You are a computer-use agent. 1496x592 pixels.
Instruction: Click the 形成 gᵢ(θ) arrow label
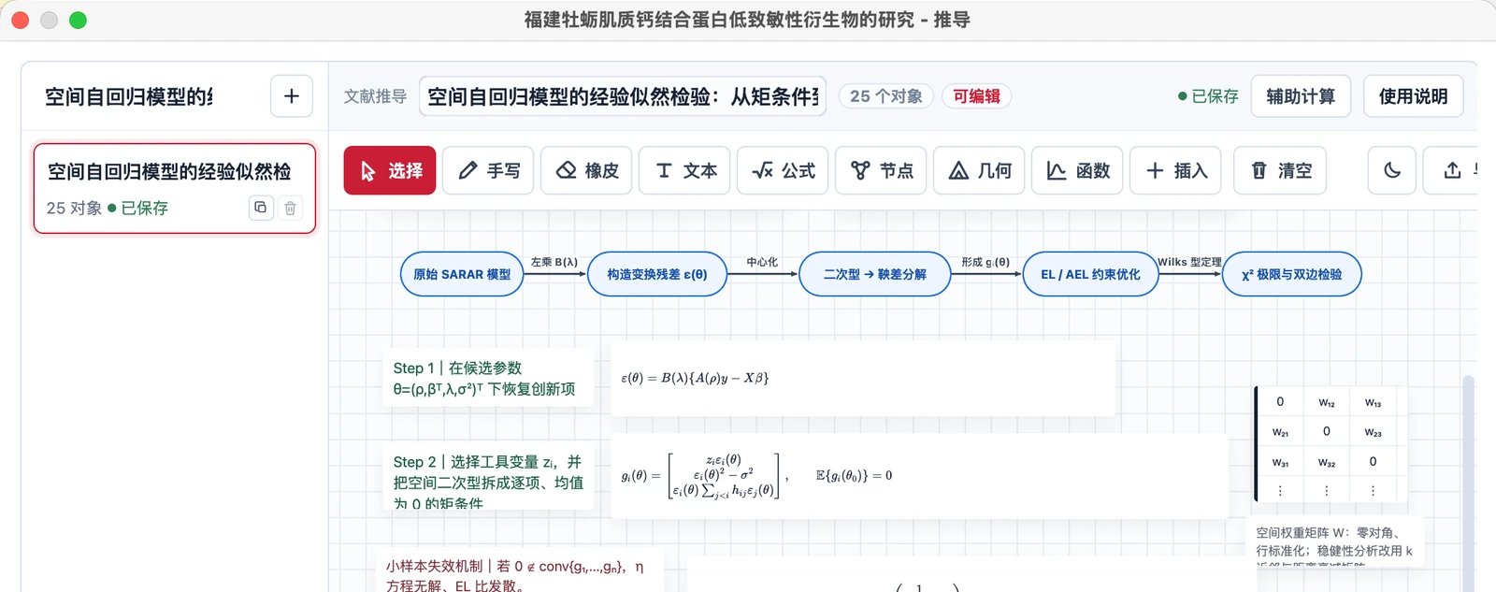click(x=985, y=262)
